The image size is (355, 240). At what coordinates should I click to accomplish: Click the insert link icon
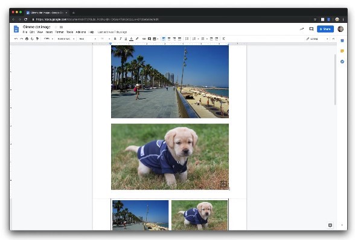144,39
